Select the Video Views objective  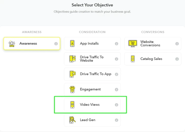[x=92, y=105]
